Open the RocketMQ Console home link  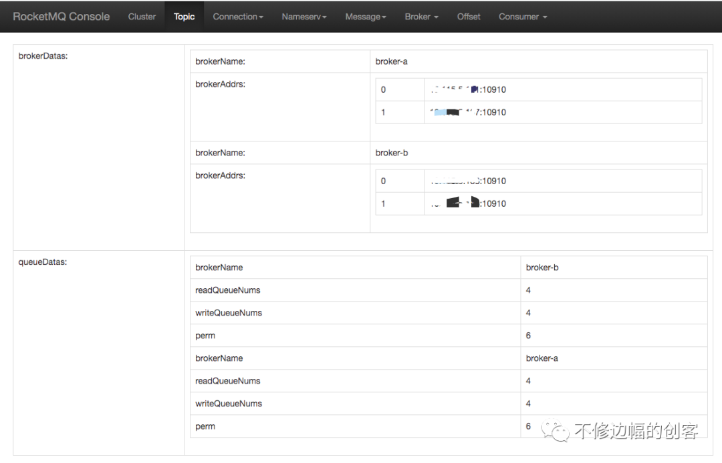62,17
